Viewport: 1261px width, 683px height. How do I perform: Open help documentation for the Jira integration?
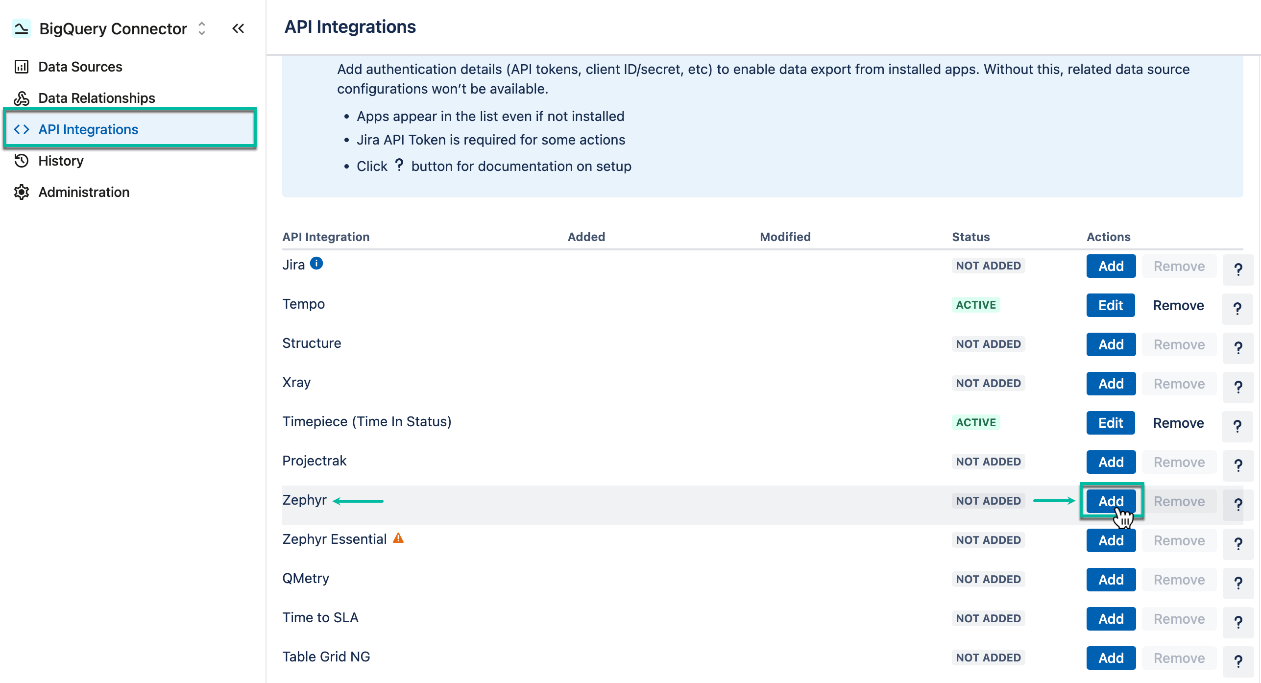[1238, 269]
